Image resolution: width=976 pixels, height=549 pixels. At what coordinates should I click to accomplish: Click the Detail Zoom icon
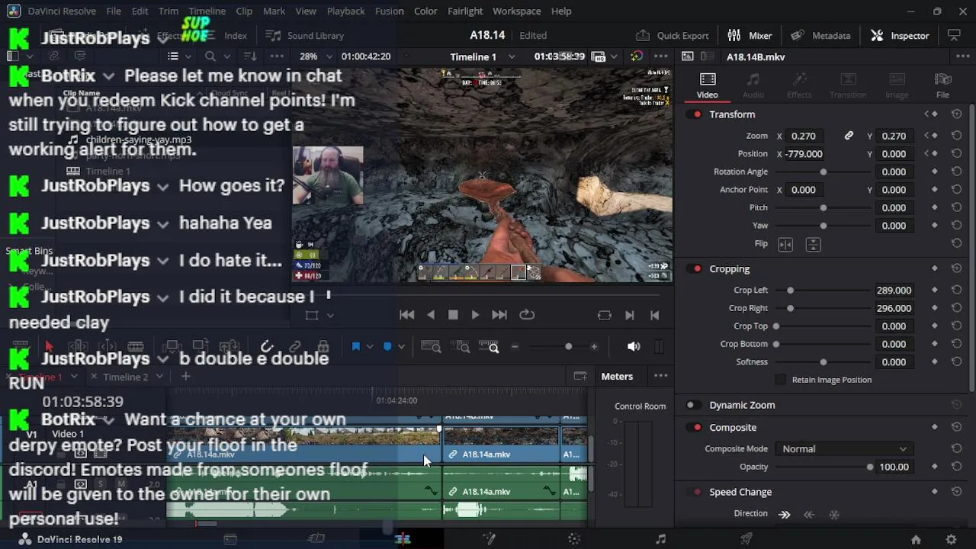pos(462,347)
